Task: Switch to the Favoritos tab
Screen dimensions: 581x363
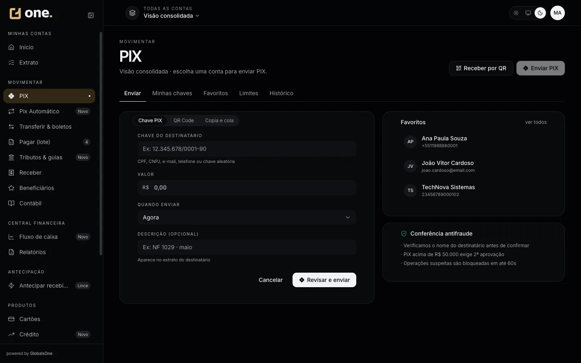Action: pos(216,93)
